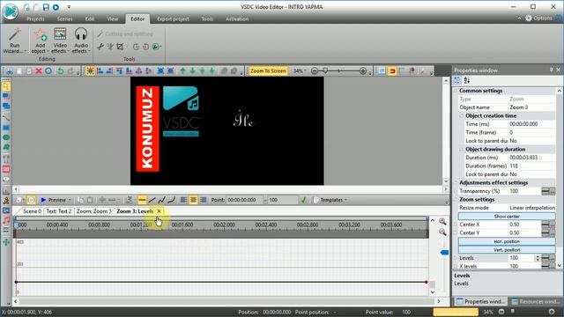Click the save disk icon in title bar

(46, 7)
